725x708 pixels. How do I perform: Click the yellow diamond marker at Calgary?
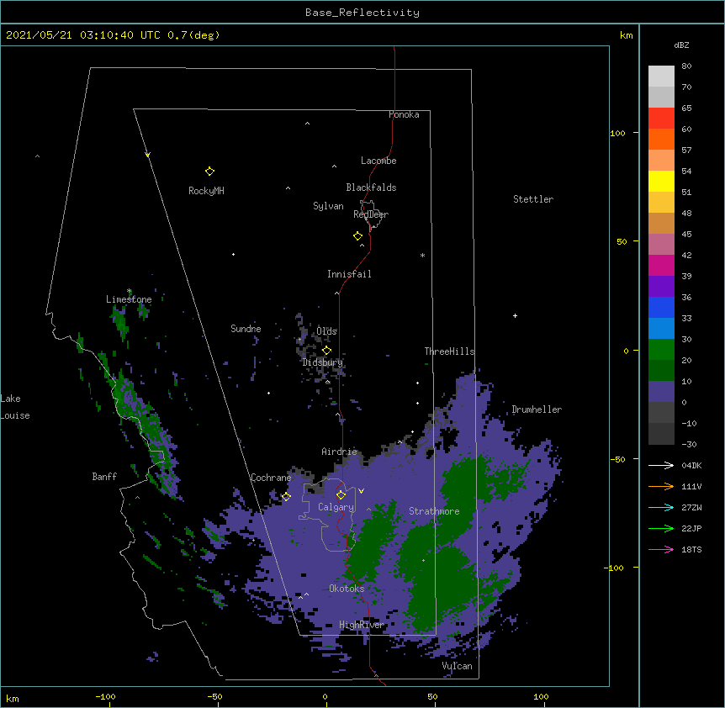(341, 495)
